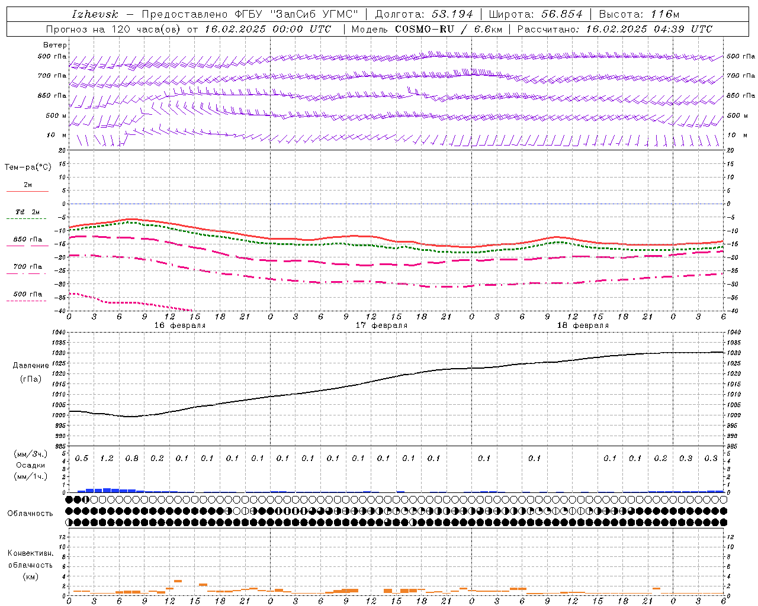The image size is (758, 606).
Task: Click the 985 pressure tick on left axis
Action: pyautogui.click(x=60, y=446)
